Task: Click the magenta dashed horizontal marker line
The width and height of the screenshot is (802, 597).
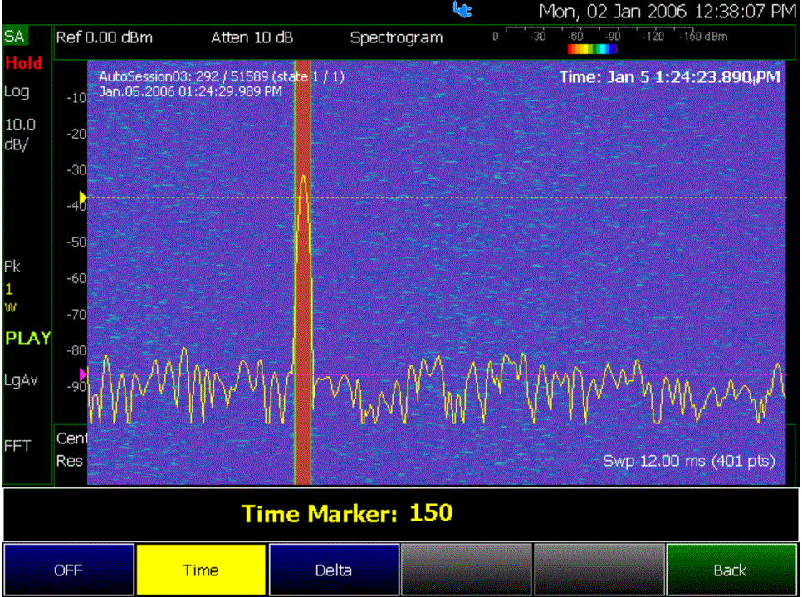Action: click(x=437, y=374)
